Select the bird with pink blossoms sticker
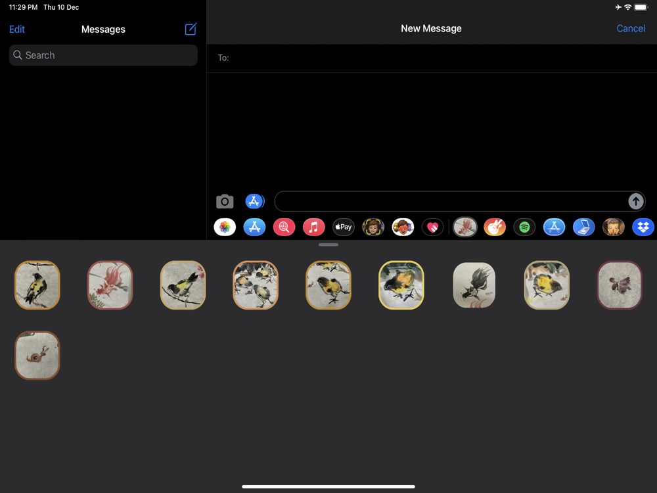The width and height of the screenshot is (657, 493). pyautogui.click(x=183, y=285)
